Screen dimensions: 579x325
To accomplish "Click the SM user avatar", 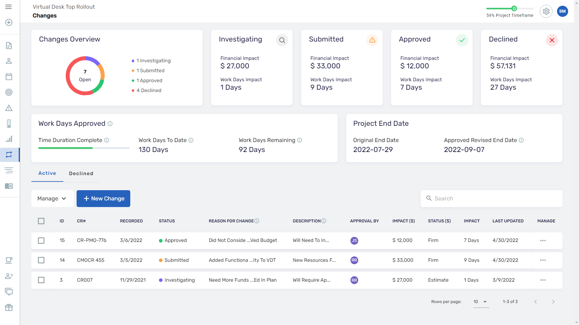I will (562, 11).
